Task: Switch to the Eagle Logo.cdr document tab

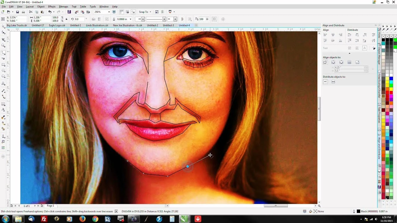Action: 57,25
